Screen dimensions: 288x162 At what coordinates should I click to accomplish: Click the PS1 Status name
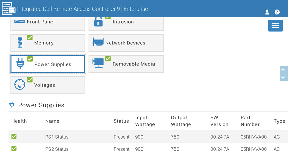click(x=57, y=137)
